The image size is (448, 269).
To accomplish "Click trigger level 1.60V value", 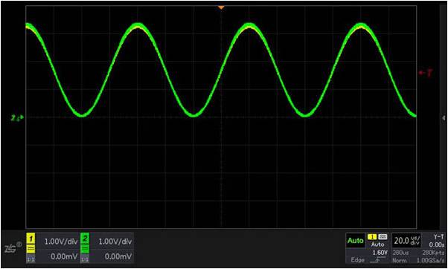I will coord(380,253).
